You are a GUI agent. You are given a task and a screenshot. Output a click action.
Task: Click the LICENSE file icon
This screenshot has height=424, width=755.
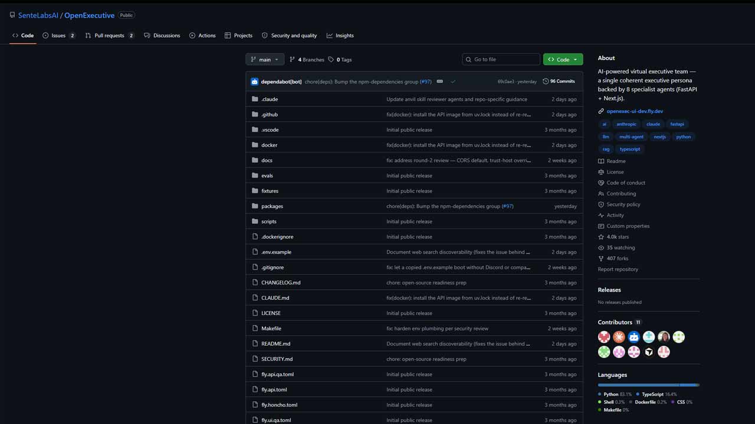coord(255,313)
